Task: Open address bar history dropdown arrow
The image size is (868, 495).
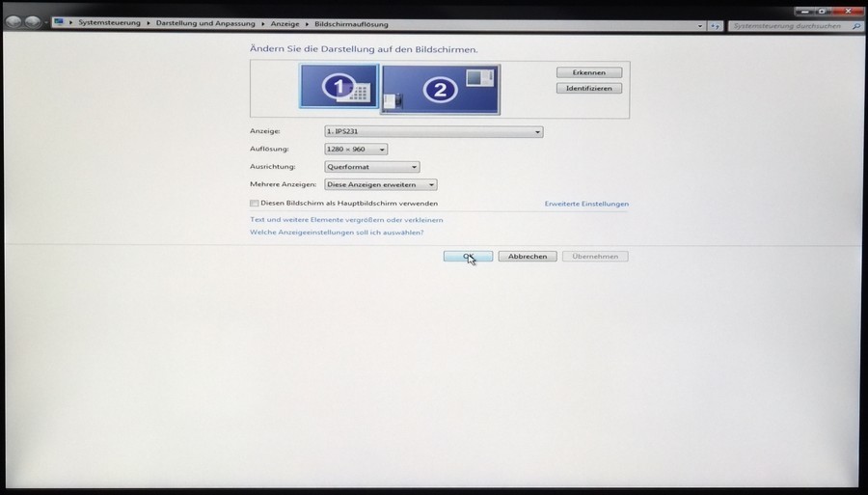Action: click(700, 26)
